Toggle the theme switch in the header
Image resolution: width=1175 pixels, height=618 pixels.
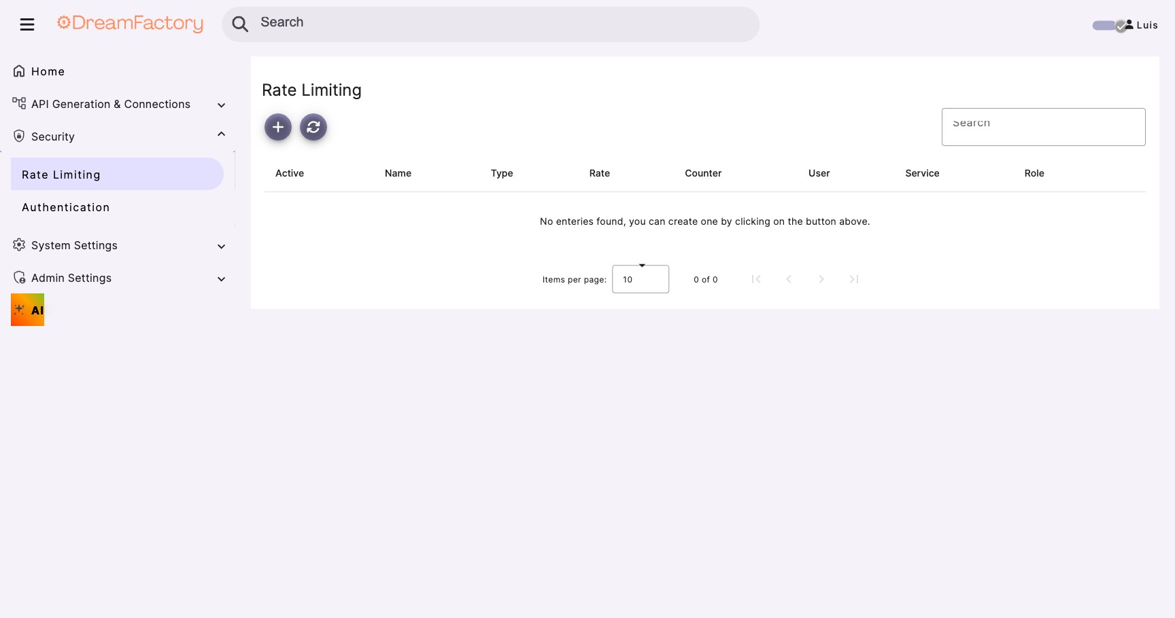[1103, 25]
